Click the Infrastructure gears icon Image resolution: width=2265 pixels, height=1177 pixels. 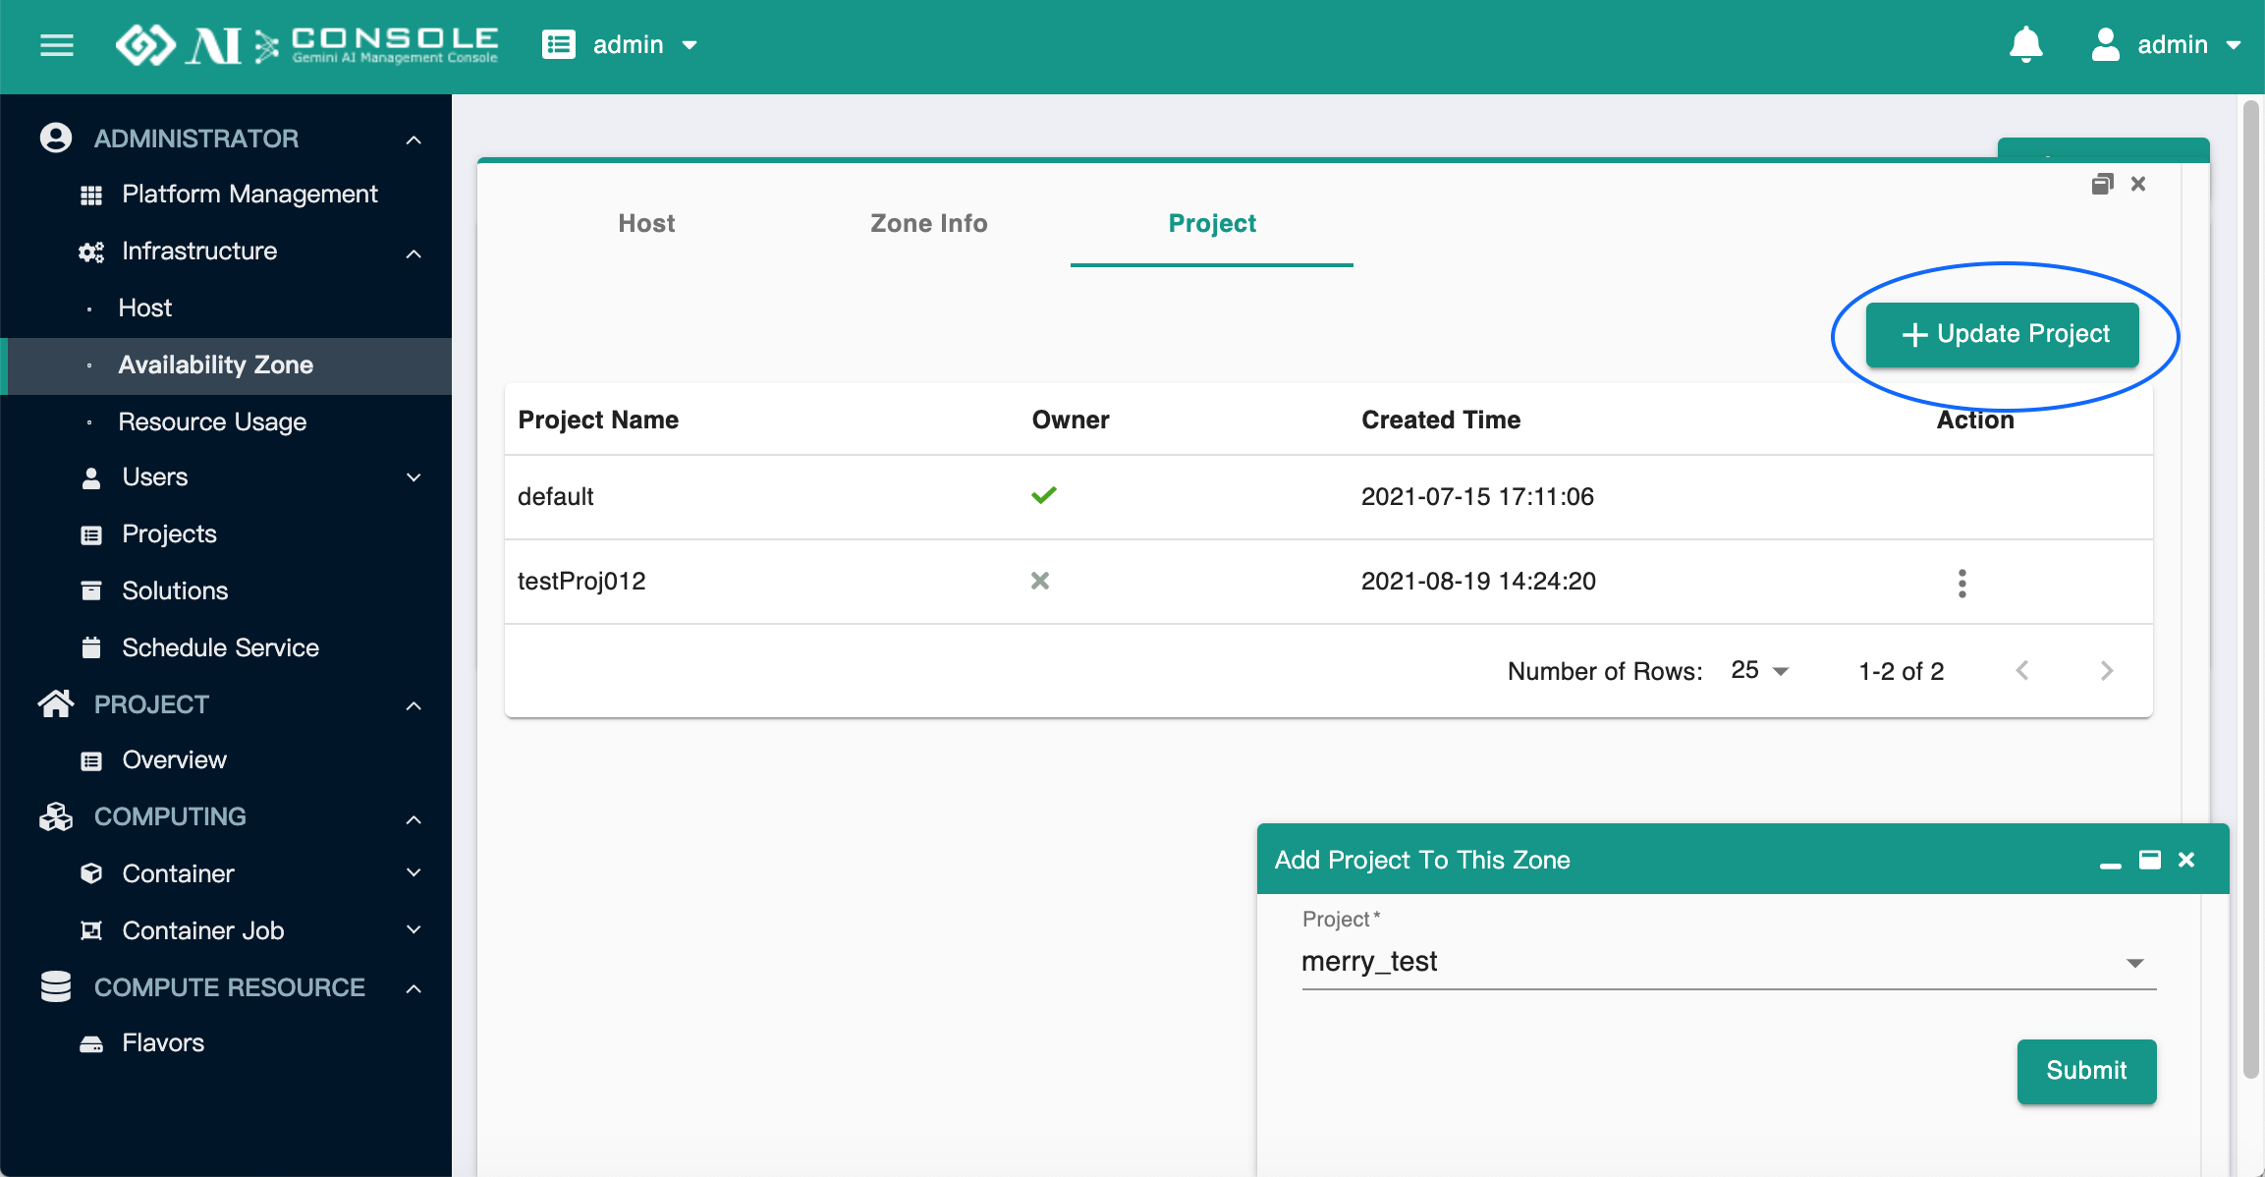tap(91, 252)
